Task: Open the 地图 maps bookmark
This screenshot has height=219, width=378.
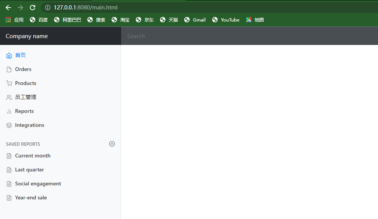Action: [255, 20]
